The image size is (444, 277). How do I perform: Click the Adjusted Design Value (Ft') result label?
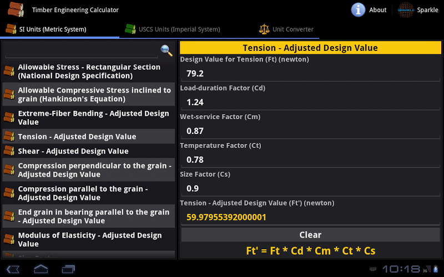pyautogui.click(x=257, y=203)
